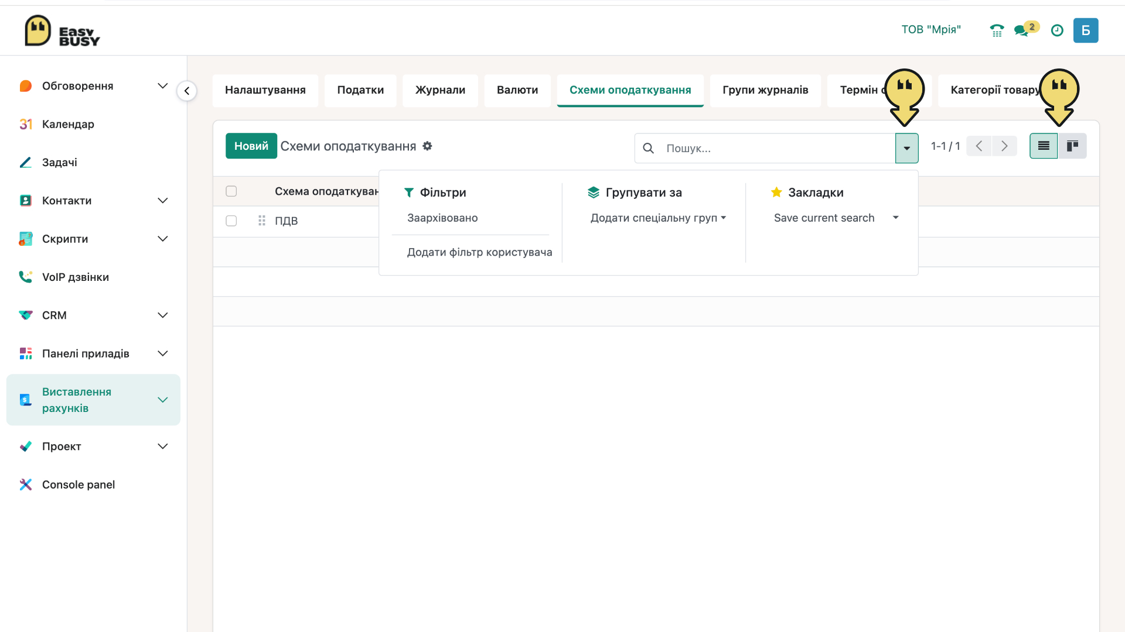The height and width of the screenshot is (632, 1125).
Task: Open the activities clock icon
Action: 1057,30
